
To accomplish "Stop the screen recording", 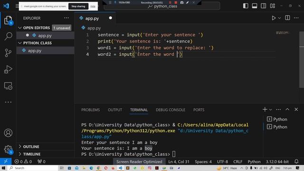I will (176, 2).
